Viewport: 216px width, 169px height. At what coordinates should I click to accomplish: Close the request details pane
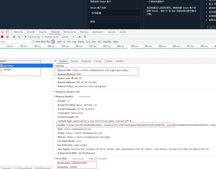tap(55, 61)
